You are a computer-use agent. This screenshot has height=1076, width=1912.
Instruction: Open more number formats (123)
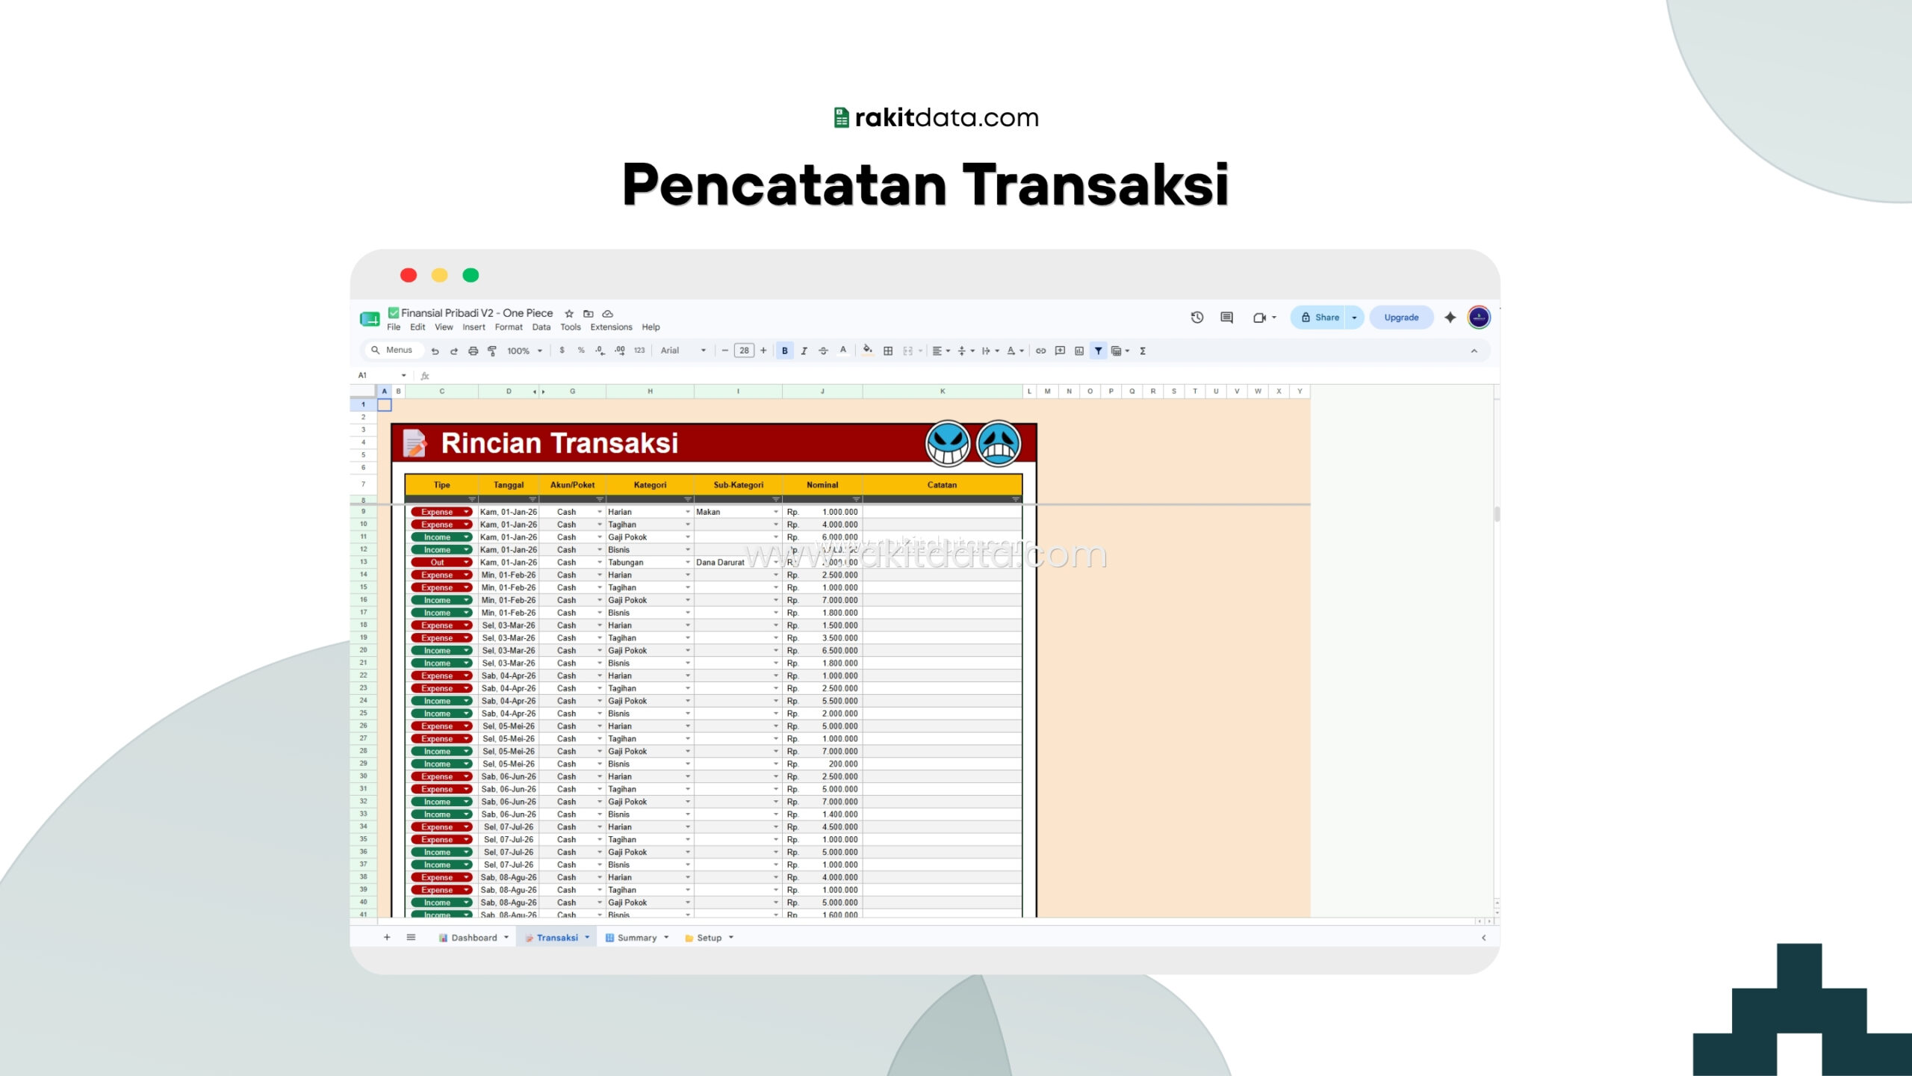(639, 350)
